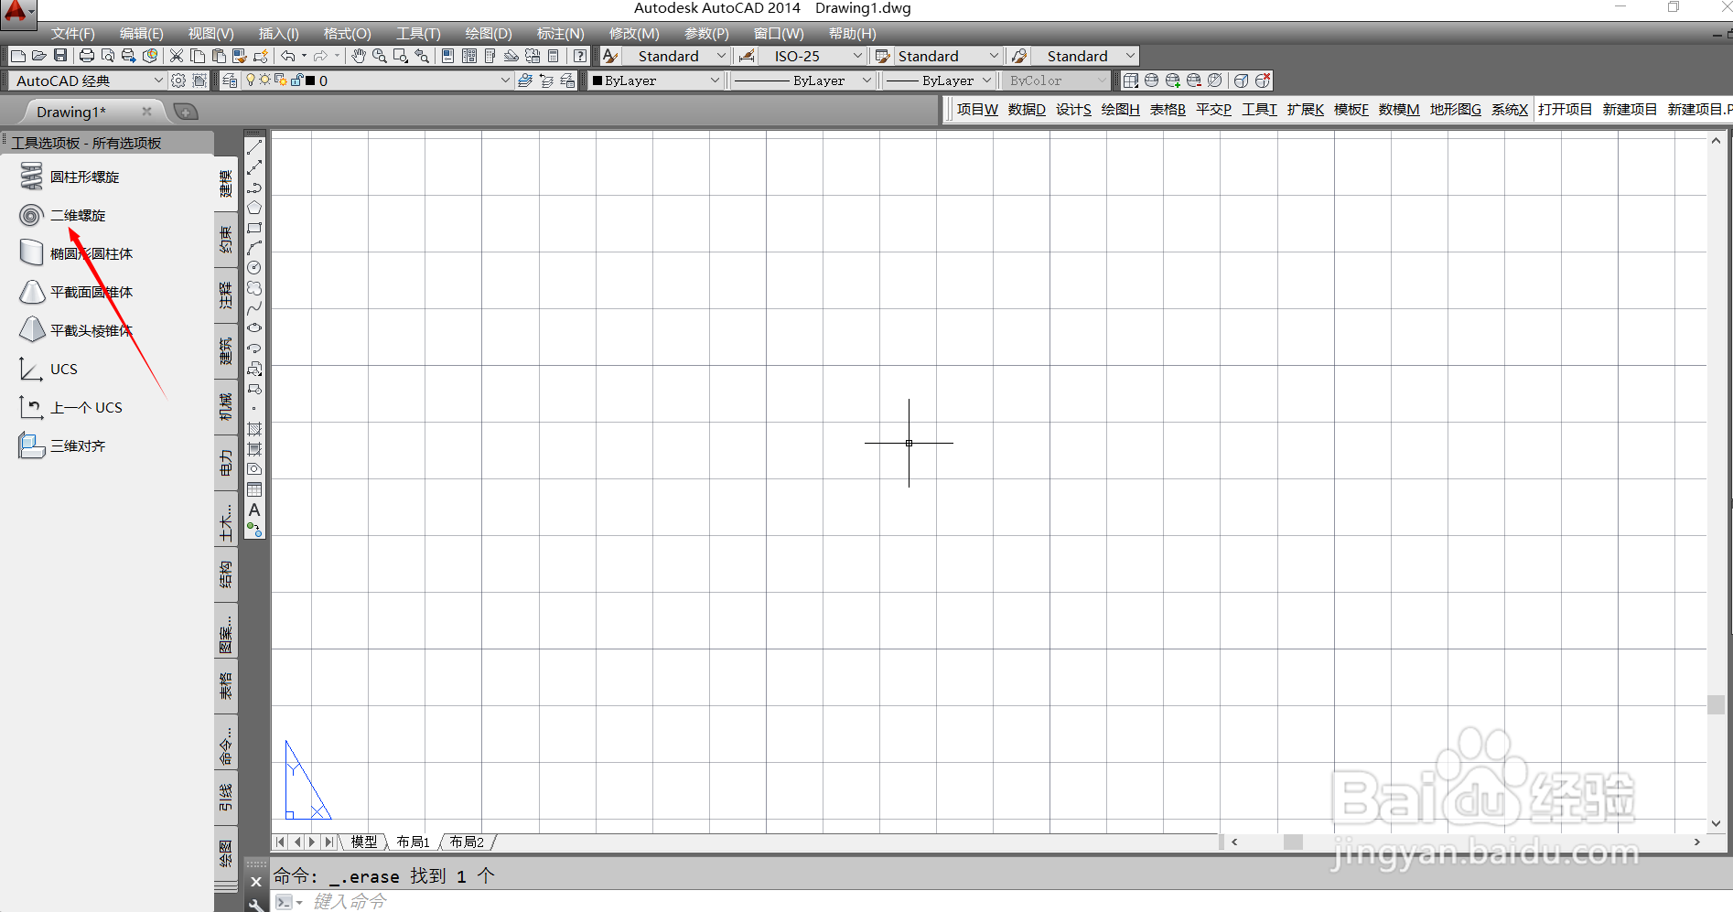Cut selection with scissors icon
The width and height of the screenshot is (1733, 912).
point(177,57)
